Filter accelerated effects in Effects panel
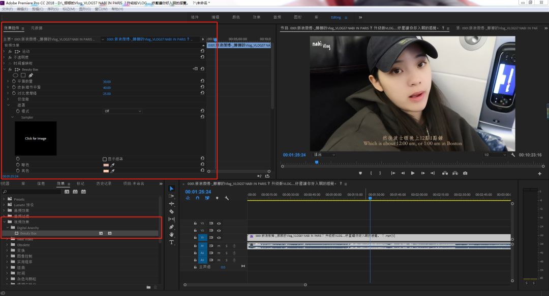The image size is (549, 296). [67, 192]
